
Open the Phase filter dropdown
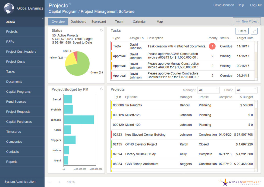[x=246, y=90]
